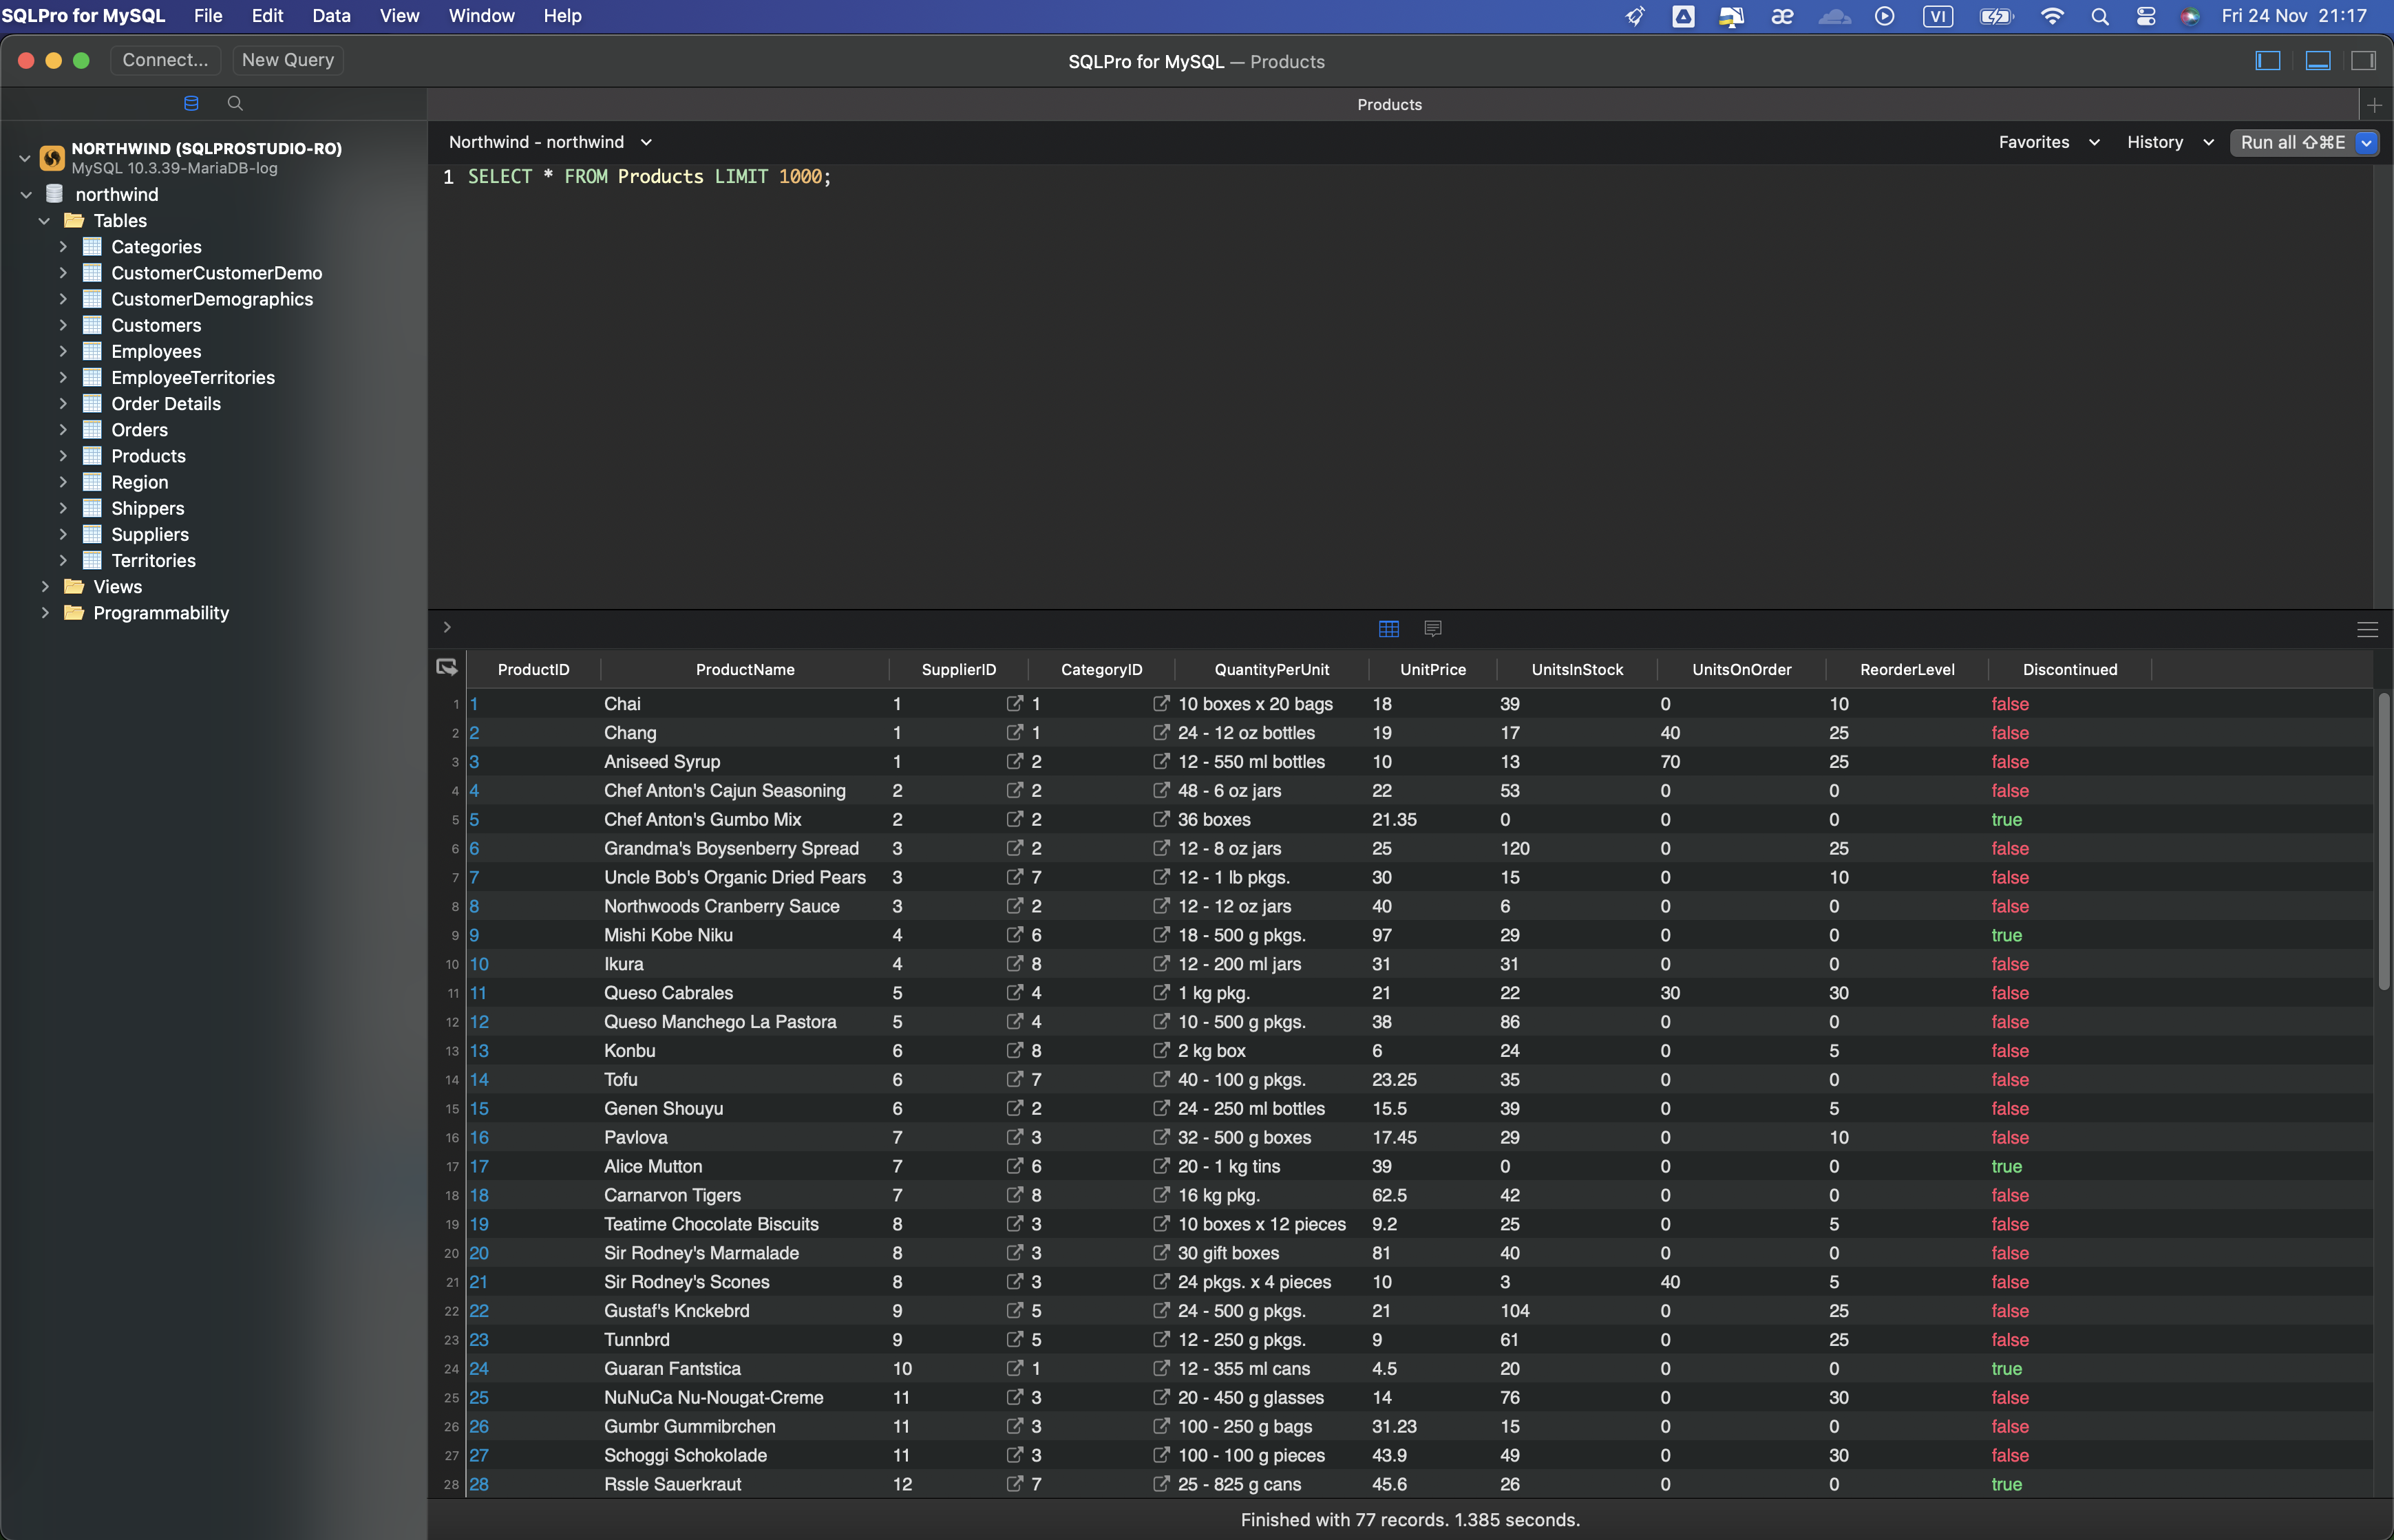Open macOS Spotlight search icon
This screenshot has height=1540, width=2394.
click(x=2099, y=16)
